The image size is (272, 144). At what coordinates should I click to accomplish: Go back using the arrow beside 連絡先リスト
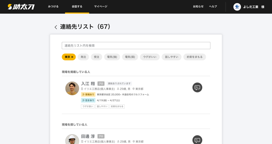click(56, 27)
